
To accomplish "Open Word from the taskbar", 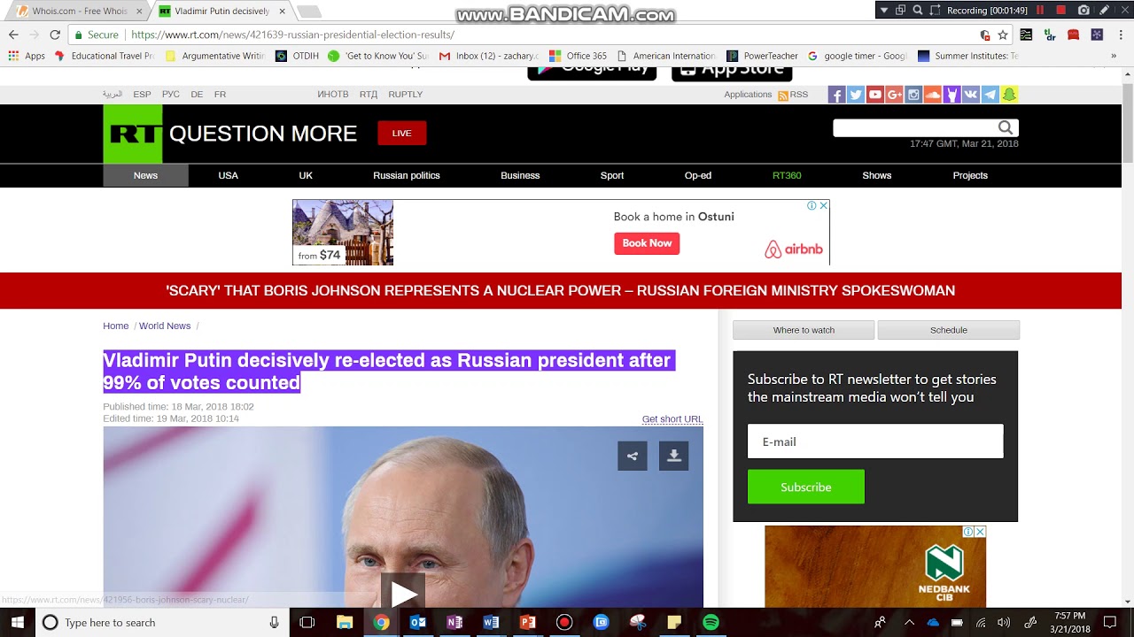I will click(491, 623).
